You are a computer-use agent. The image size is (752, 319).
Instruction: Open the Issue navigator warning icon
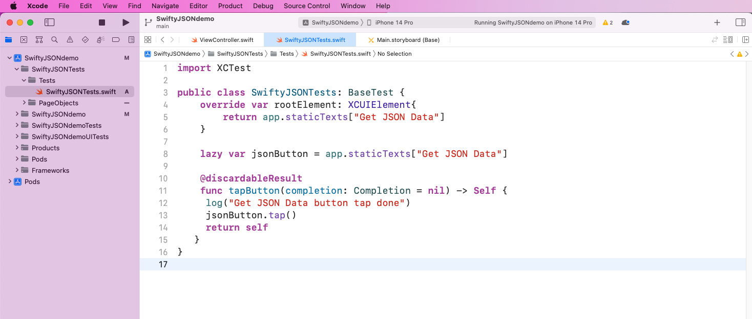70,39
